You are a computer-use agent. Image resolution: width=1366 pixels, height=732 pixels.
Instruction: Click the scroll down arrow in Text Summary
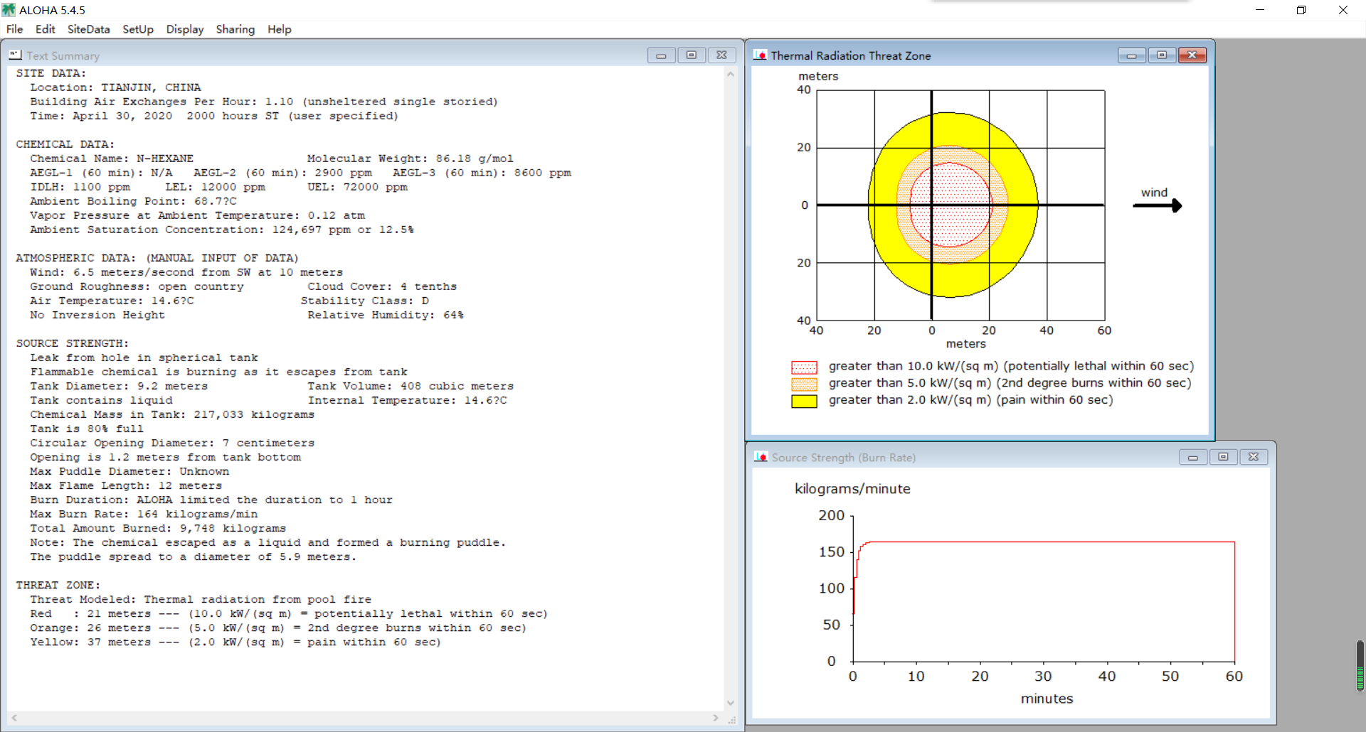[x=730, y=703]
